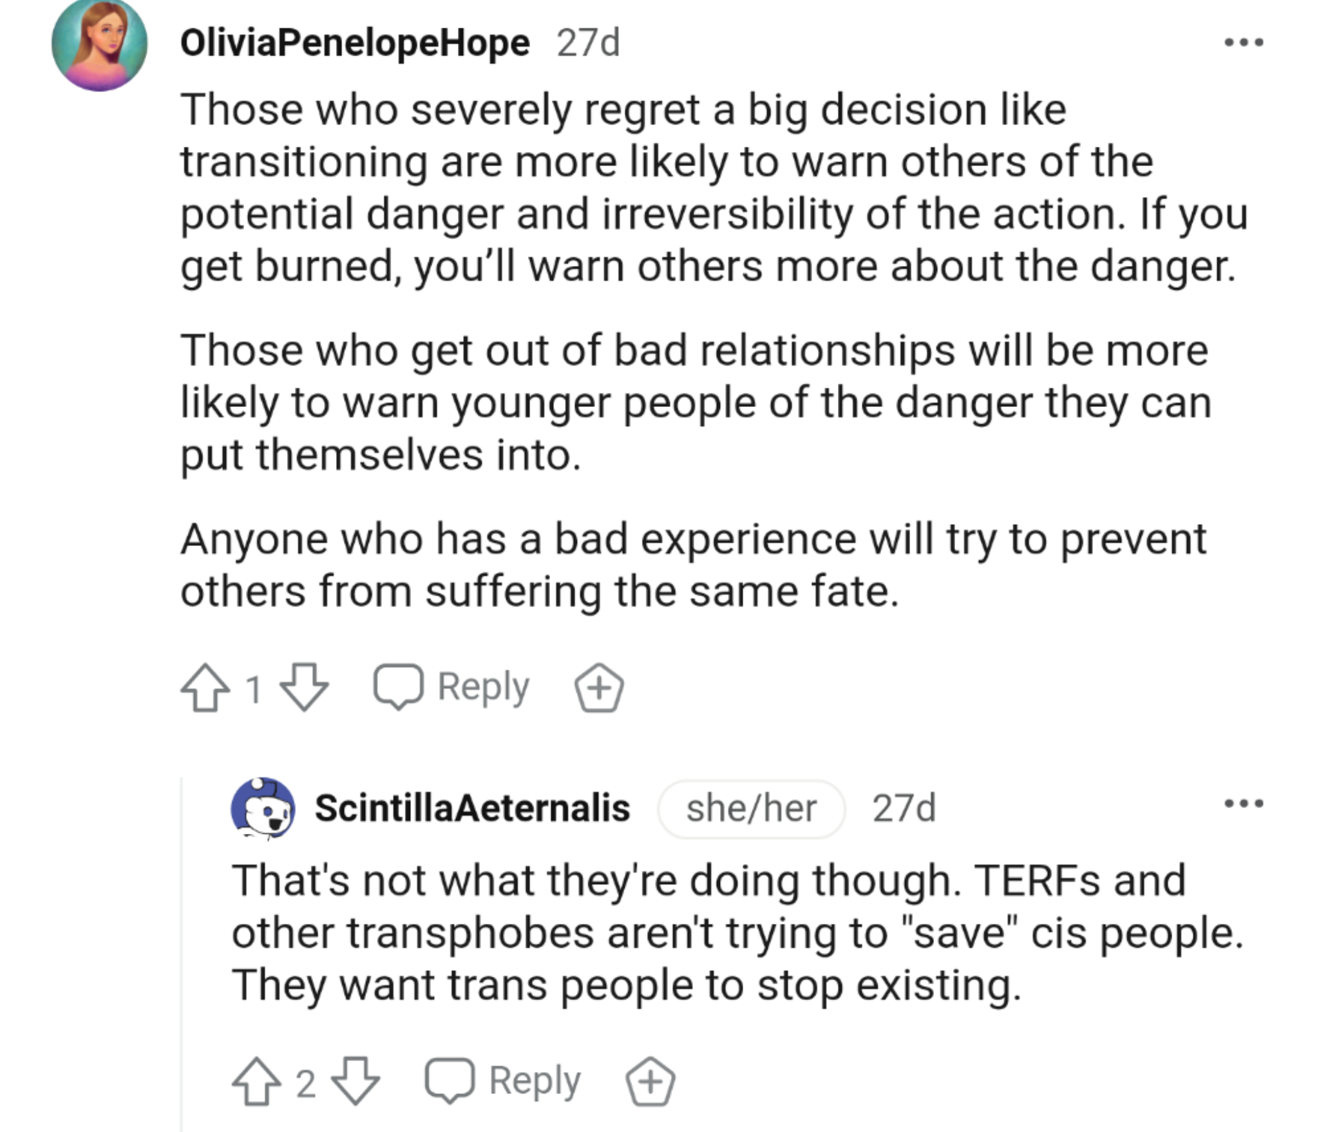Open more options for OliviaPenelopeHope's comment
Image resolution: width=1319 pixels, height=1132 pixels.
[x=1244, y=43]
